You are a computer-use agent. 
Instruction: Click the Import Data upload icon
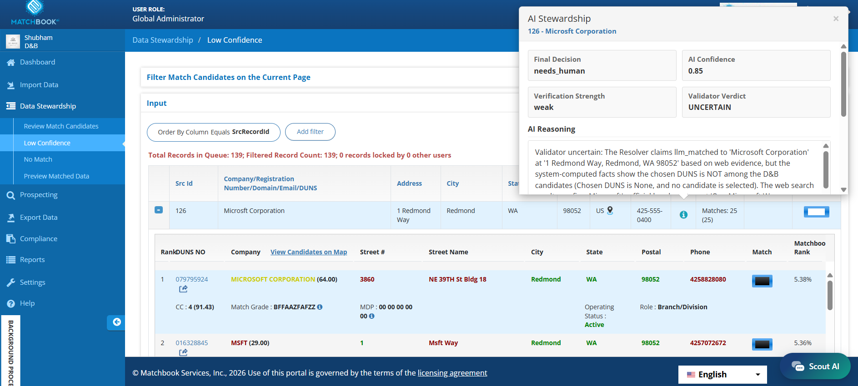pos(11,85)
